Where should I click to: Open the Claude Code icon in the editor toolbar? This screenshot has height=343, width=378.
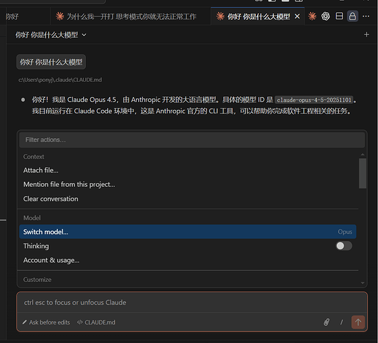point(312,16)
